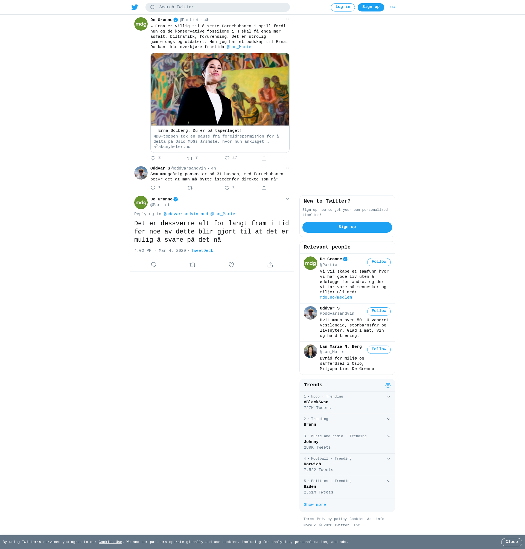Expand options caret on first De Grønne tweet
This screenshot has width=525, height=549.
click(287, 19)
